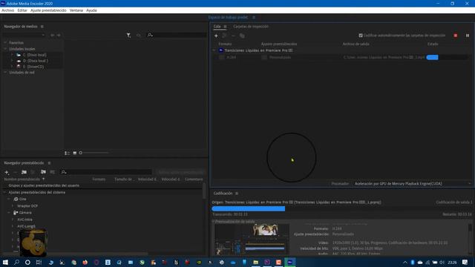The height and width of the screenshot is (267, 475).
Task: Open the Codificación panel menu icon
Action: pyautogui.click(x=237, y=194)
